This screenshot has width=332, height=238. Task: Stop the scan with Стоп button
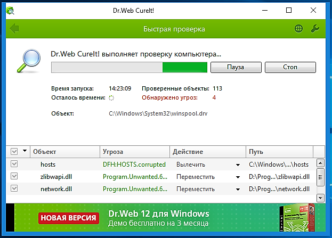290,67
